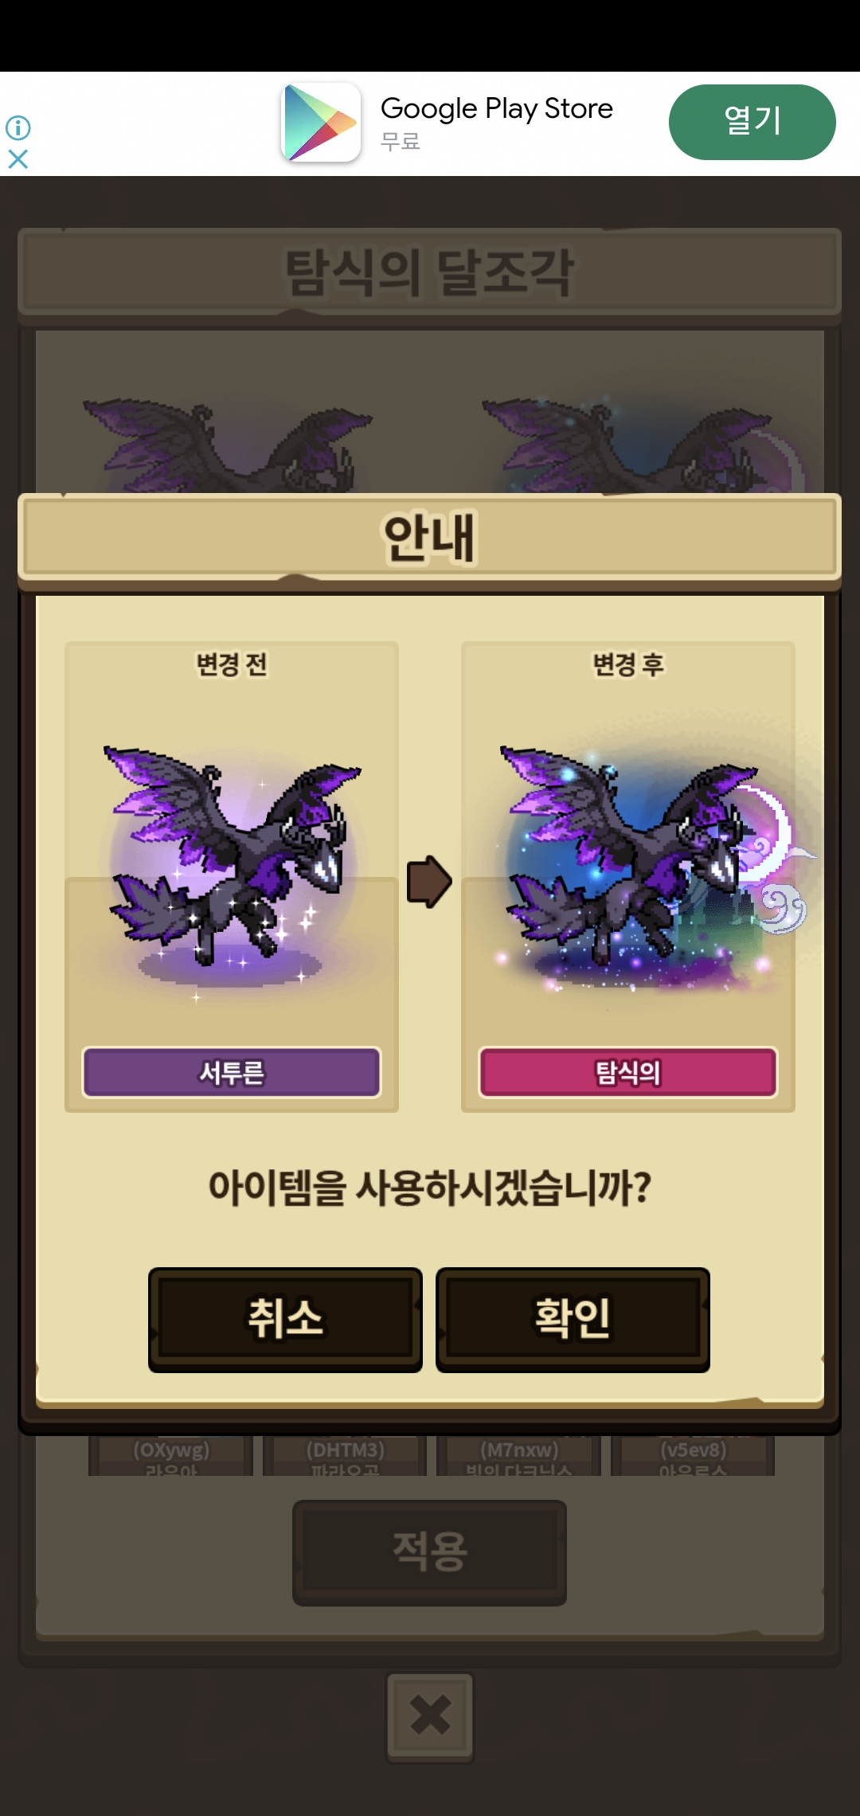The height and width of the screenshot is (1816, 860).
Task: Open the ad info icon
Action: 18,127
